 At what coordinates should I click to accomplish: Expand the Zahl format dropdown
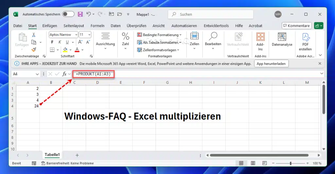pos(125,49)
